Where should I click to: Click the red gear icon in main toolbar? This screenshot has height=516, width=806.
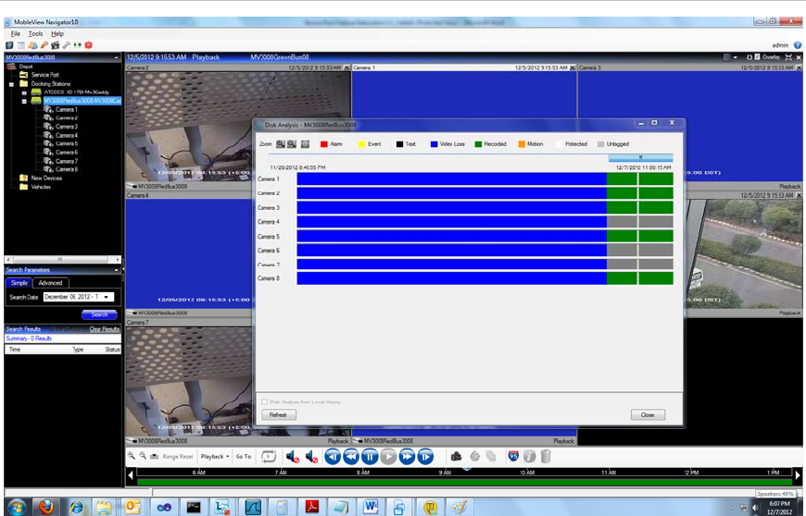[x=88, y=44]
